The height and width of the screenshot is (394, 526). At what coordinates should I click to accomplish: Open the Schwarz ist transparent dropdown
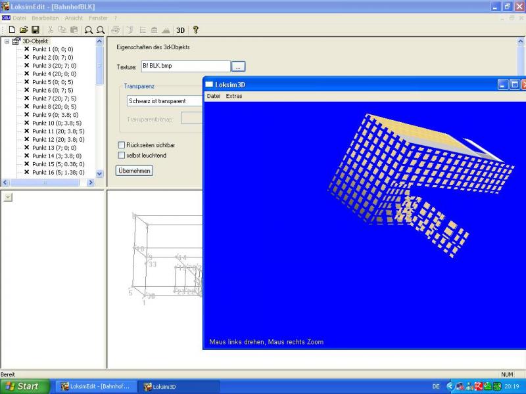(164, 101)
